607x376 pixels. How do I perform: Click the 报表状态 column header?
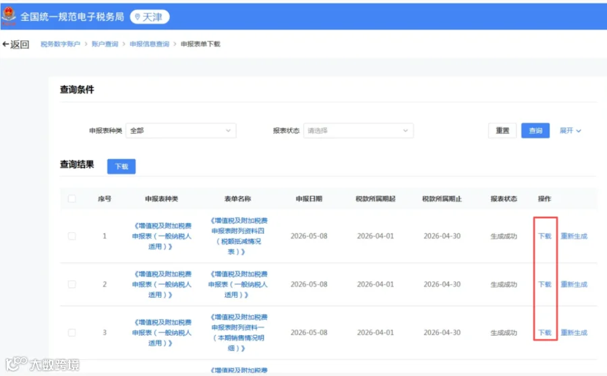504,199
